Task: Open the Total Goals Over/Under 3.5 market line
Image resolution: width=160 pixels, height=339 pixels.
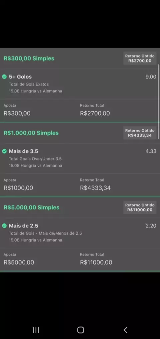Action: pyautogui.click(x=35, y=159)
